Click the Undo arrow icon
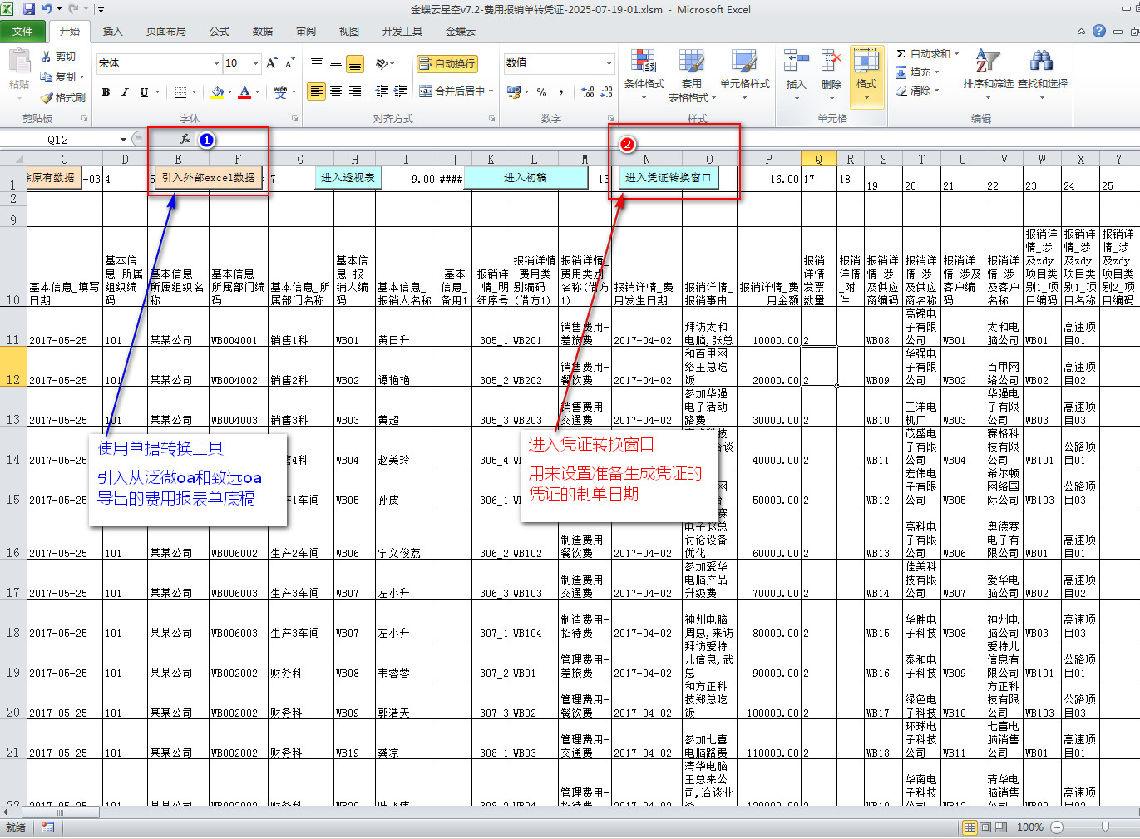 tap(47, 10)
